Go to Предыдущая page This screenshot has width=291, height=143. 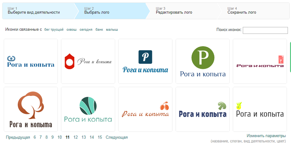click(18, 137)
